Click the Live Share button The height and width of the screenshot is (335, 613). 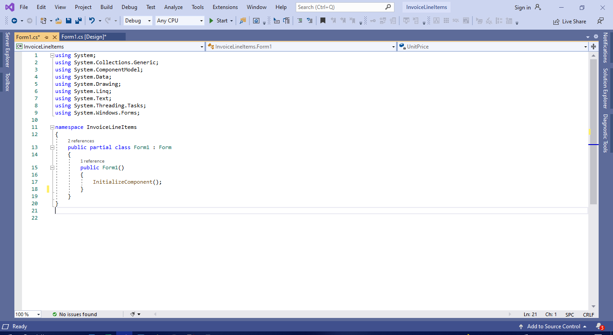pyautogui.click(x=569, y=21)
